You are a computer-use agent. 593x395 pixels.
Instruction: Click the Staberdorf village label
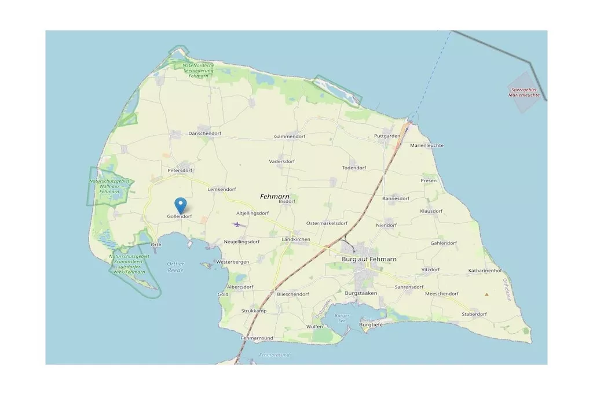coord(474,314)
